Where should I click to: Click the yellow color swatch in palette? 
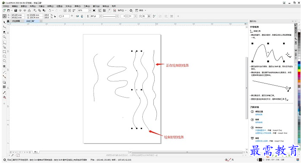pyautogui.click(x=299, y=71)
